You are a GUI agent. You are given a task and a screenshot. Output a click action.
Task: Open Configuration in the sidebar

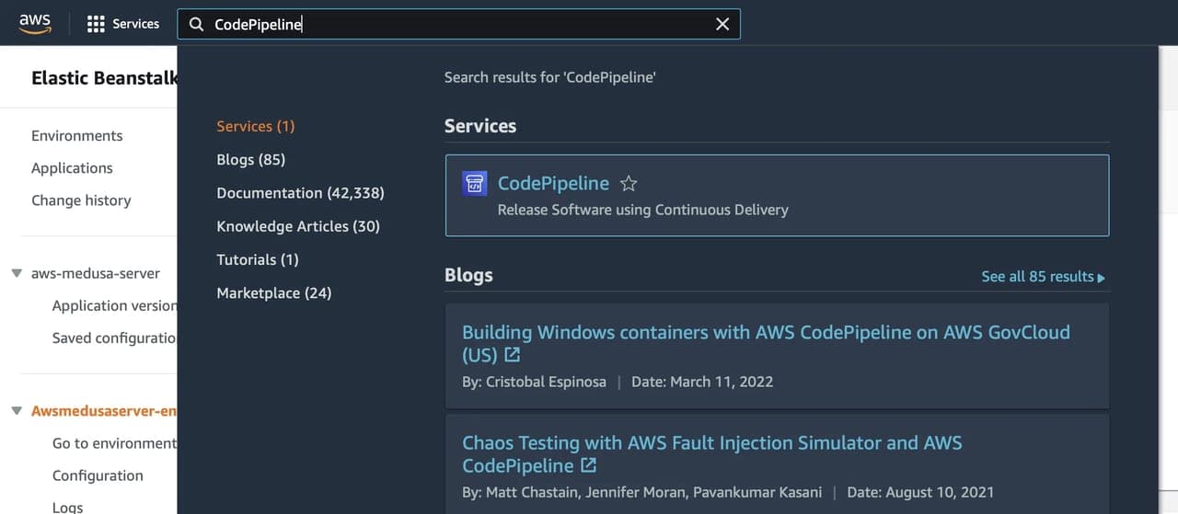point(98,475)
